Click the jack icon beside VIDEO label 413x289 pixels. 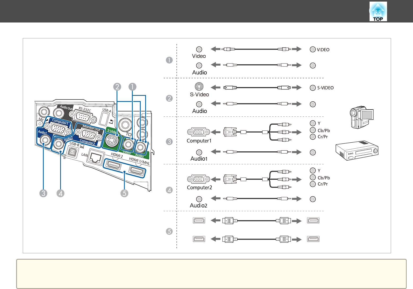click(313, 49)
